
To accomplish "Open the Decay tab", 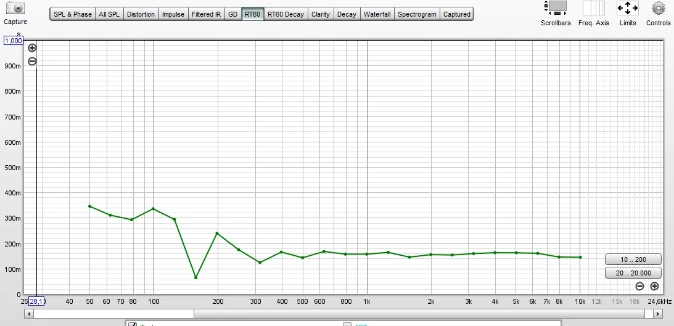I will [x=347, y=14].
